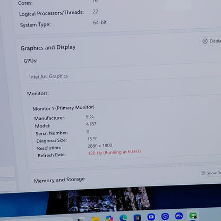Click the Graphics and Display section heading
The image size is (221, 221).
pyautogui.click(x=48, y=47)
